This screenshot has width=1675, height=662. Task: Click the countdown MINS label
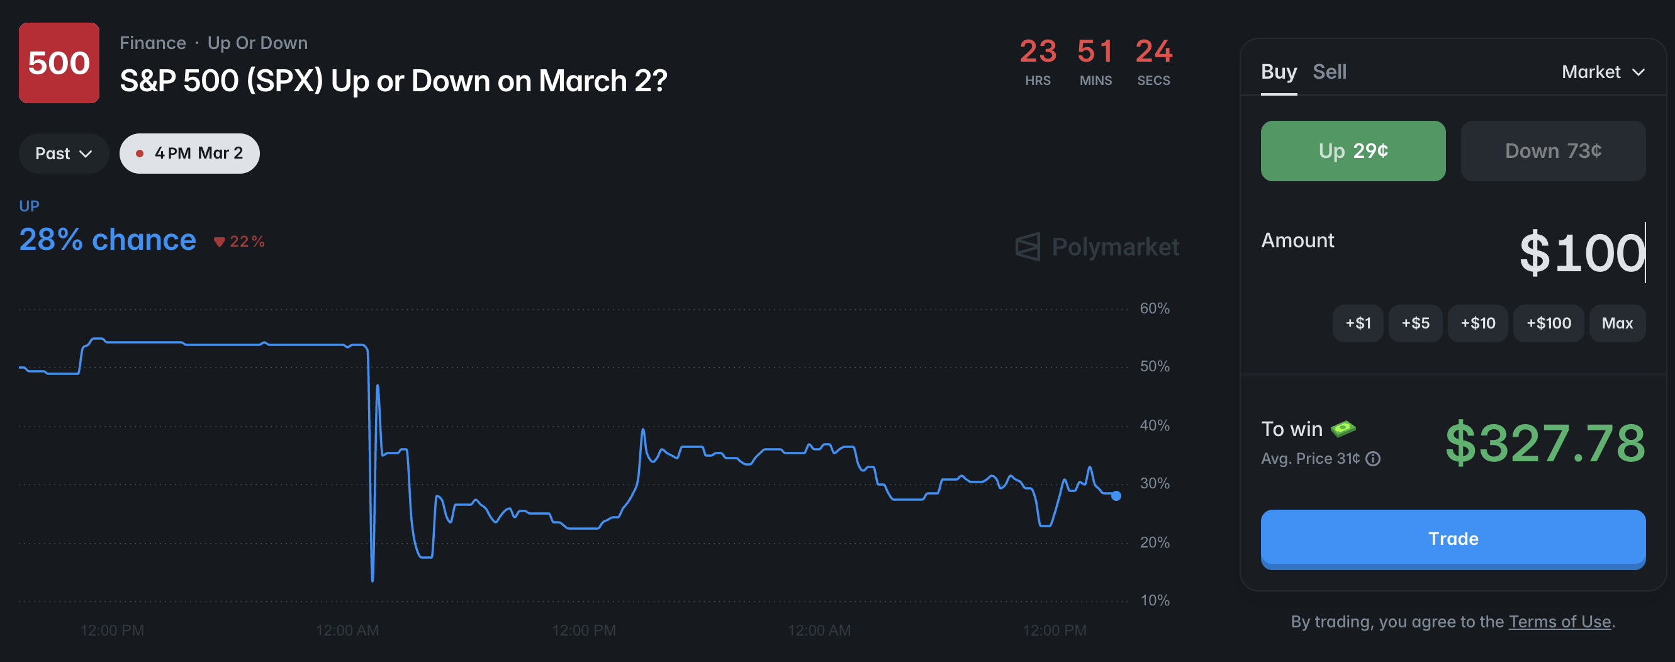pos(1095,81)
